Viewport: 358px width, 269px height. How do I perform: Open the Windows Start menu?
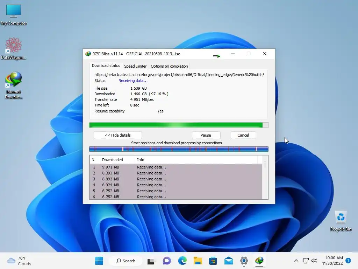click(x=99, y=261)
